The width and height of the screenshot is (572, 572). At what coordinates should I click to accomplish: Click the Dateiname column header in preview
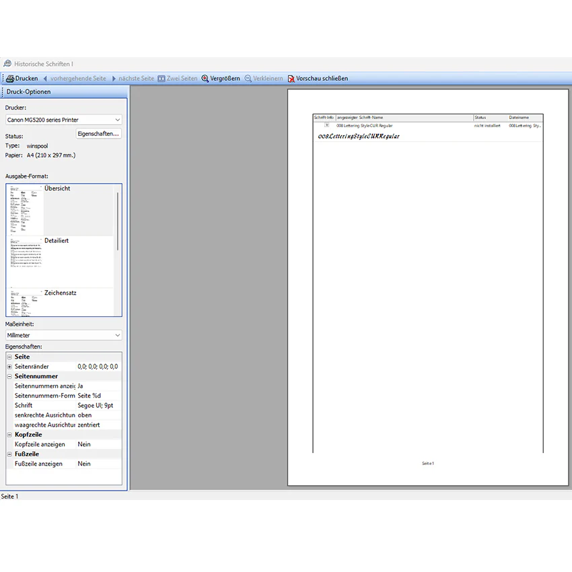519,118
